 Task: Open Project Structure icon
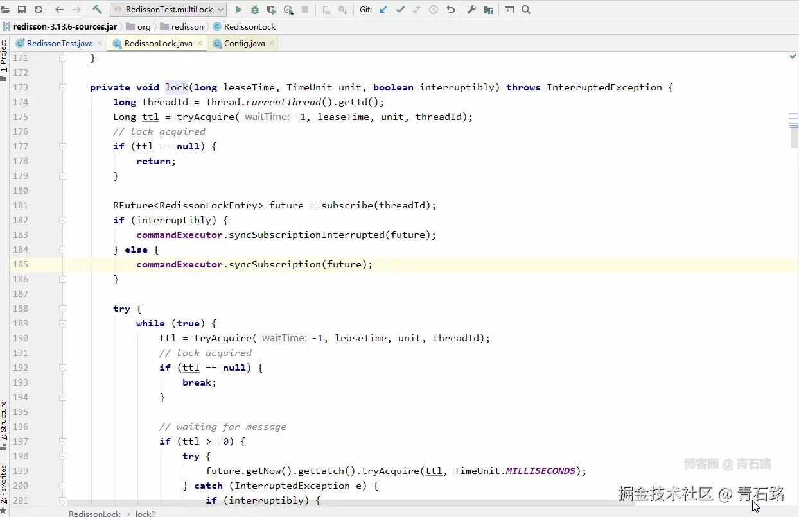pyautogui.click(x=488, y=10)
